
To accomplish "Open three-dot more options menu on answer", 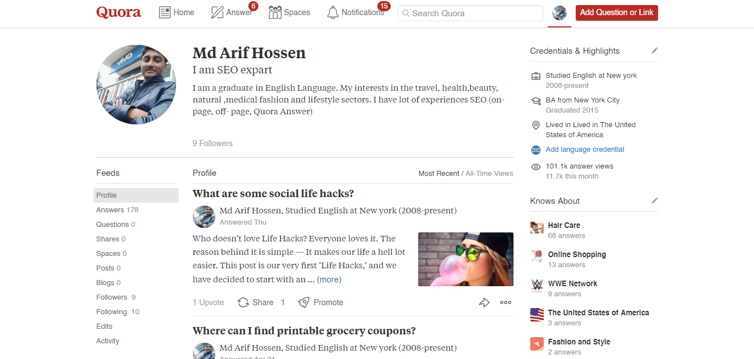I will (506, 302).
